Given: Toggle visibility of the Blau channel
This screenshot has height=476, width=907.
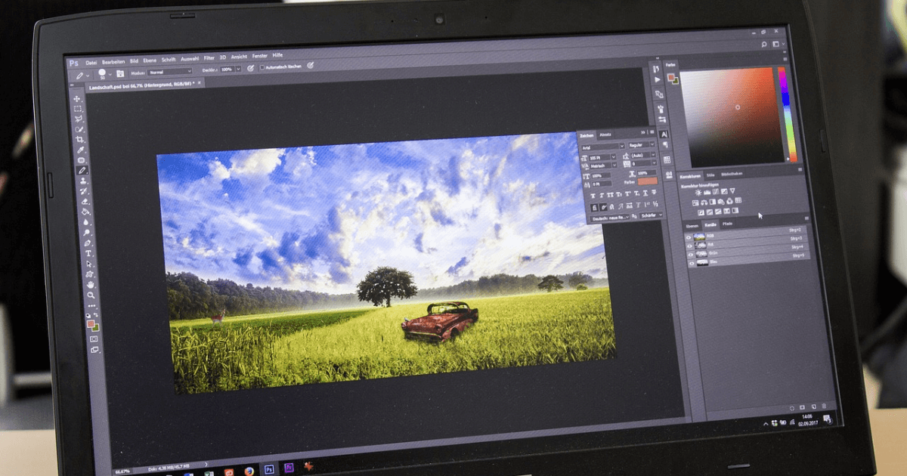Looking at the screenshot, I should 690,262.
